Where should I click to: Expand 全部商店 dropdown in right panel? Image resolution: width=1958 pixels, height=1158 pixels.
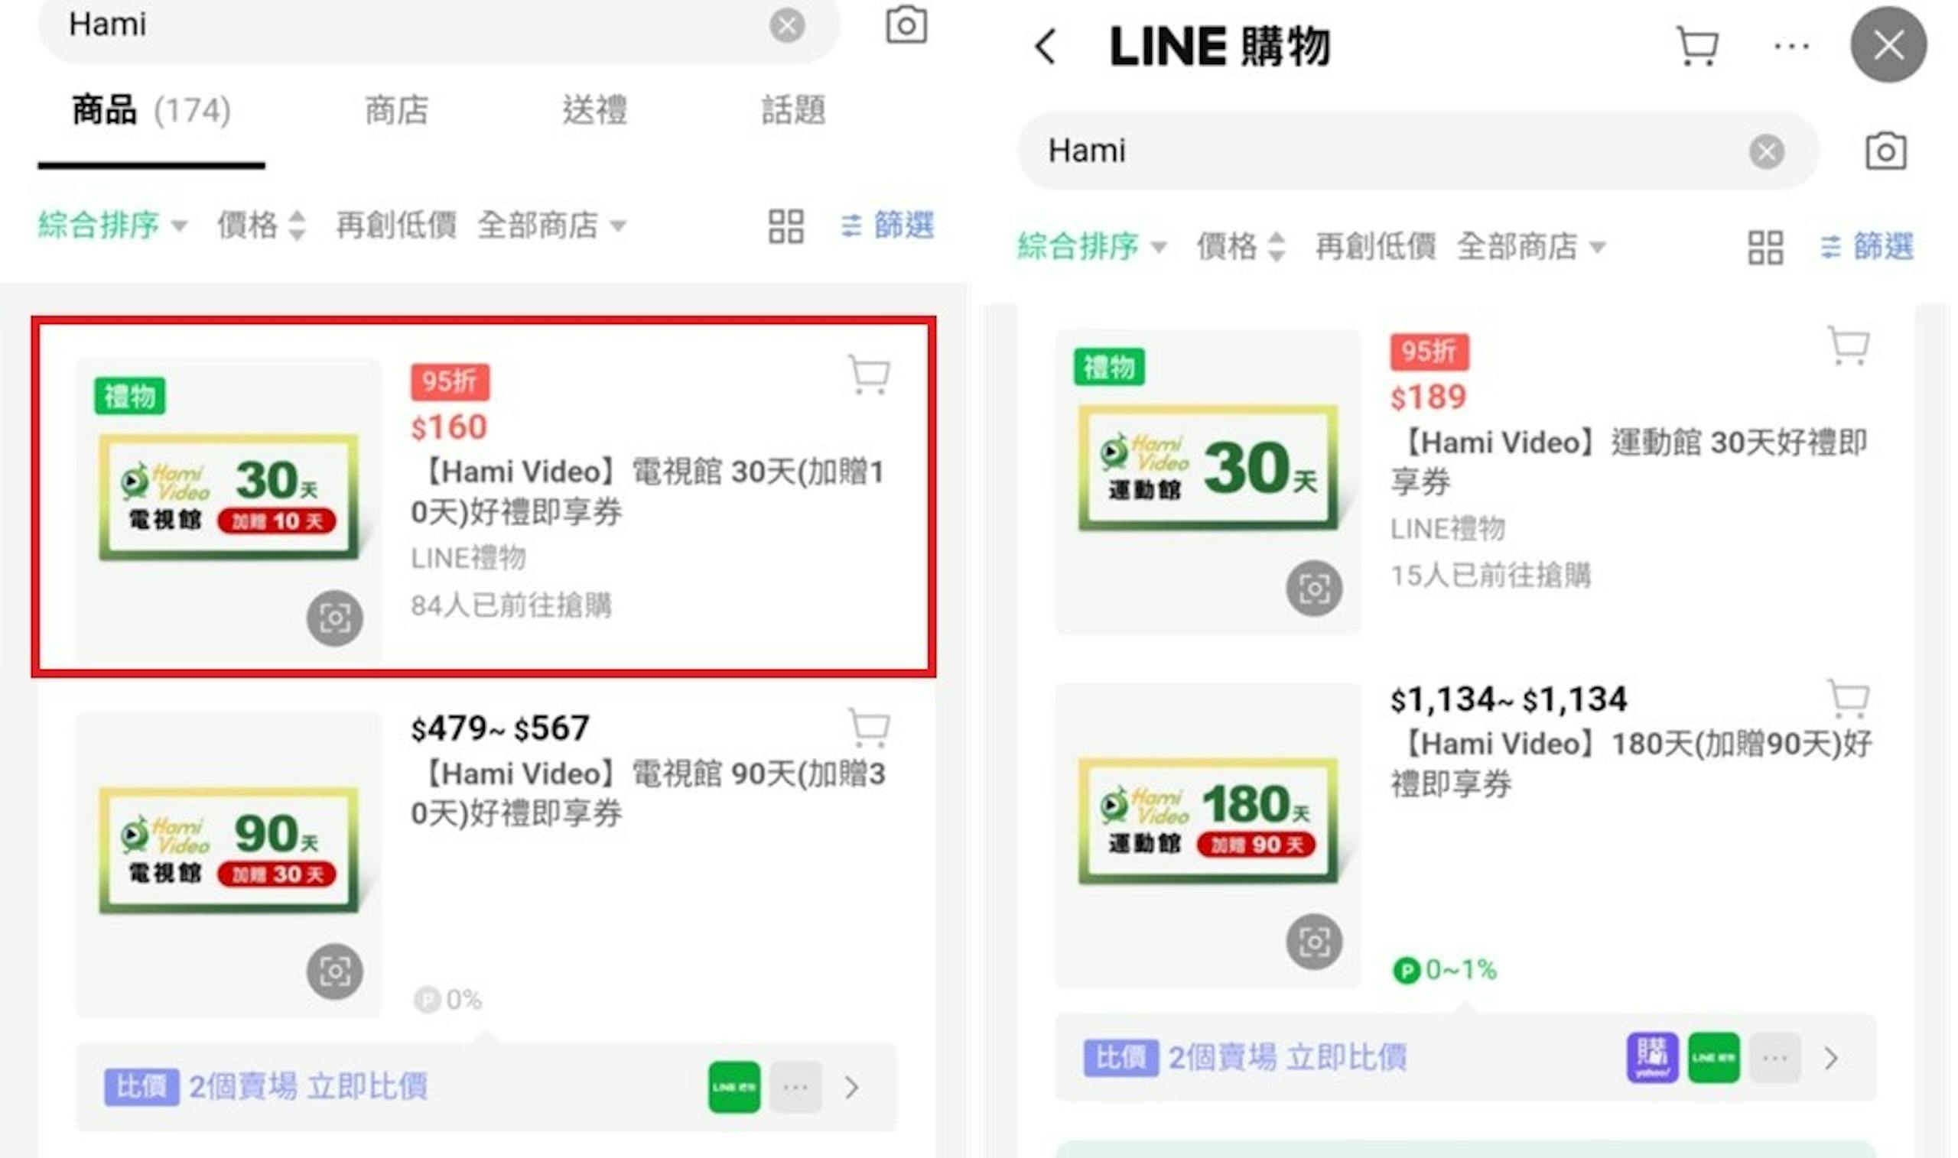[1531, 247]
